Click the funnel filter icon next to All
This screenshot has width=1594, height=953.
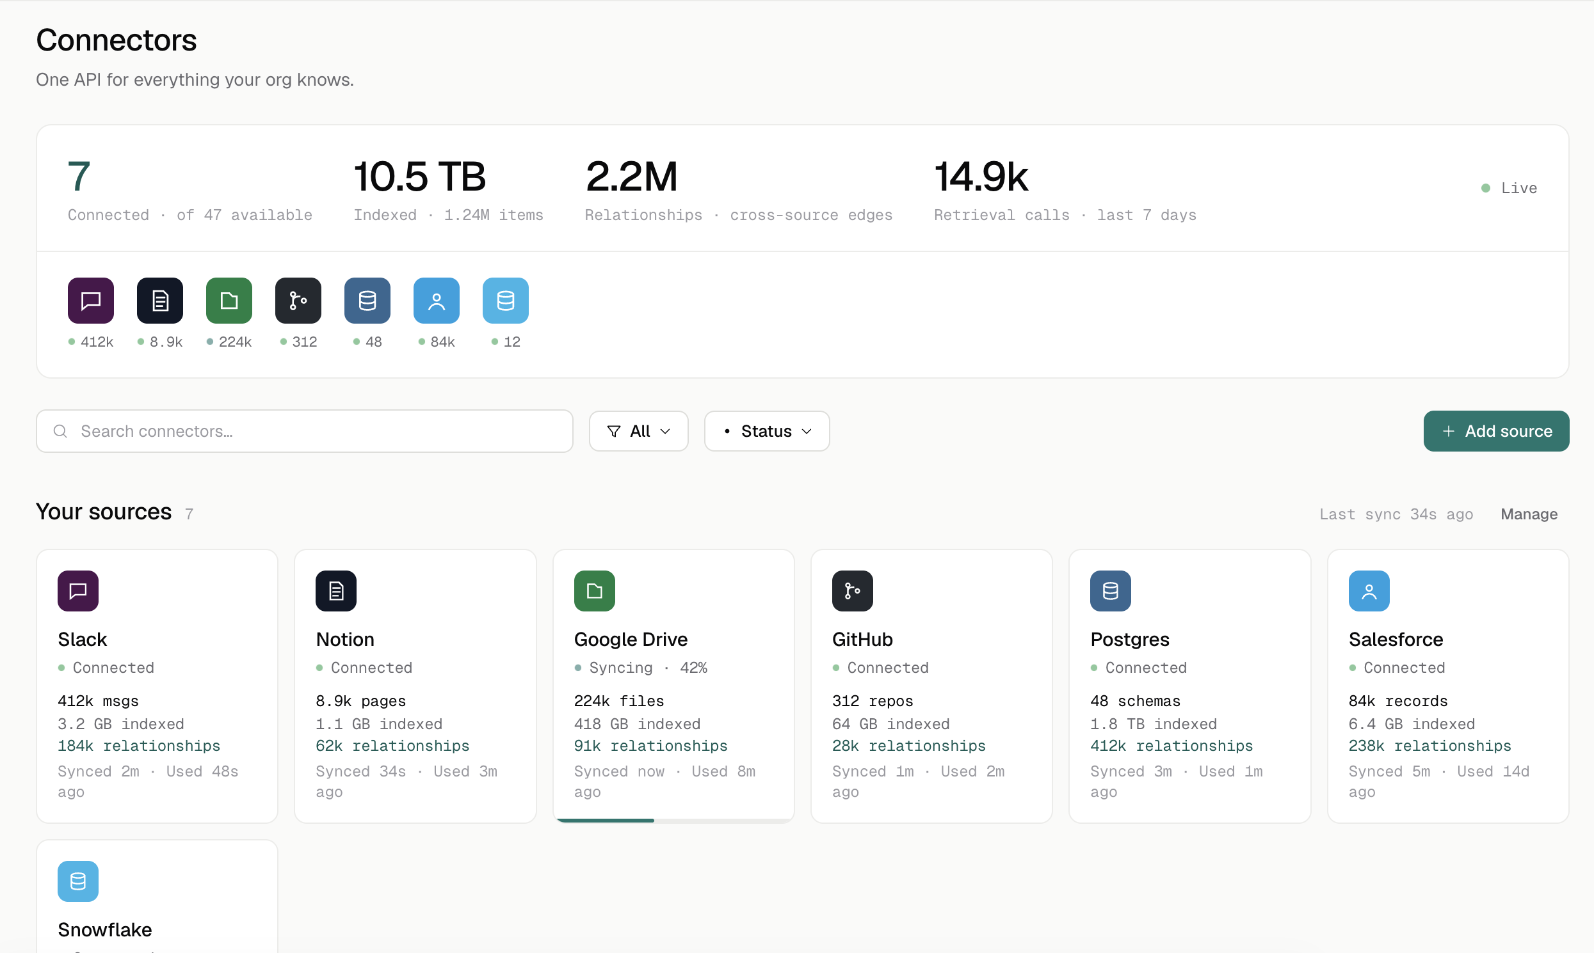614,431
